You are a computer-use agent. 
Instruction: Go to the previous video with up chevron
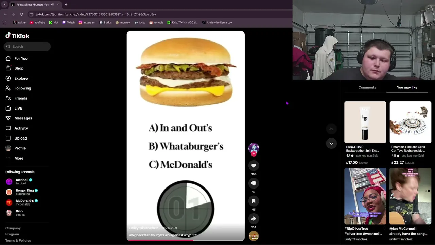(331, 129)
